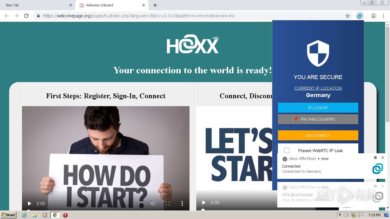Image resolution: width=390 pixels, height=219 pixels.
Task: View site security lock info
Action: click(38, 16)
